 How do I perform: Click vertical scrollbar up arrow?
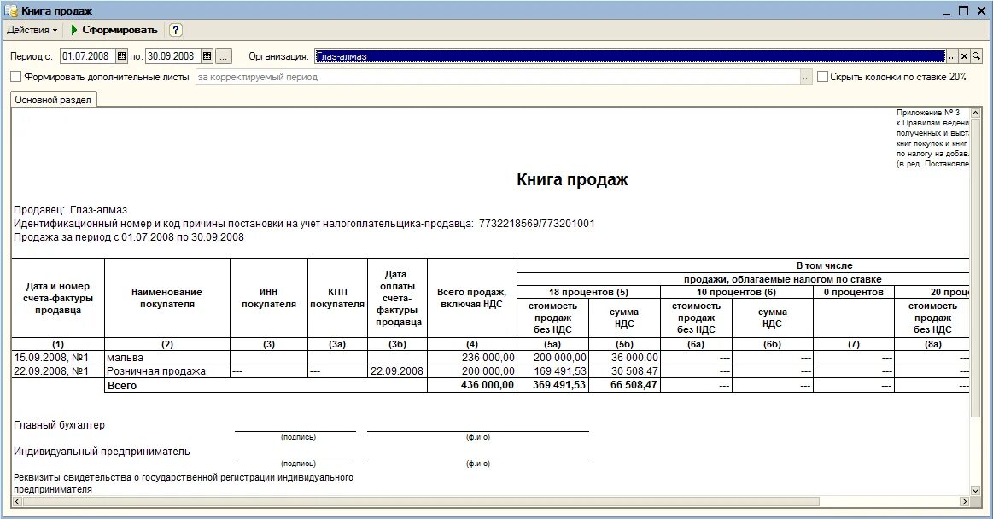pos(975,114)
